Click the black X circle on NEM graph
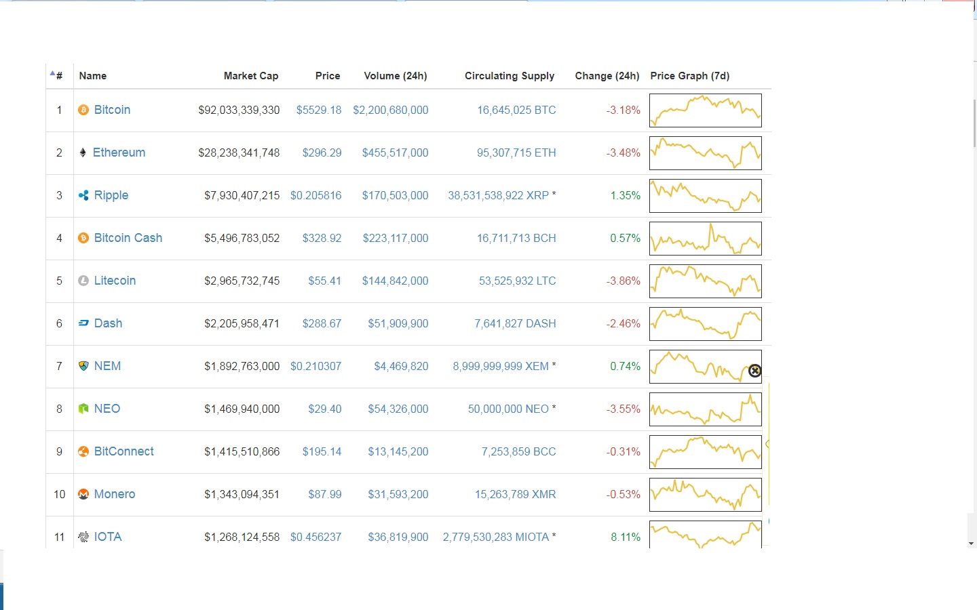This screenshot has height=610, width=977. pyautogui.click(x=754, y=371)
